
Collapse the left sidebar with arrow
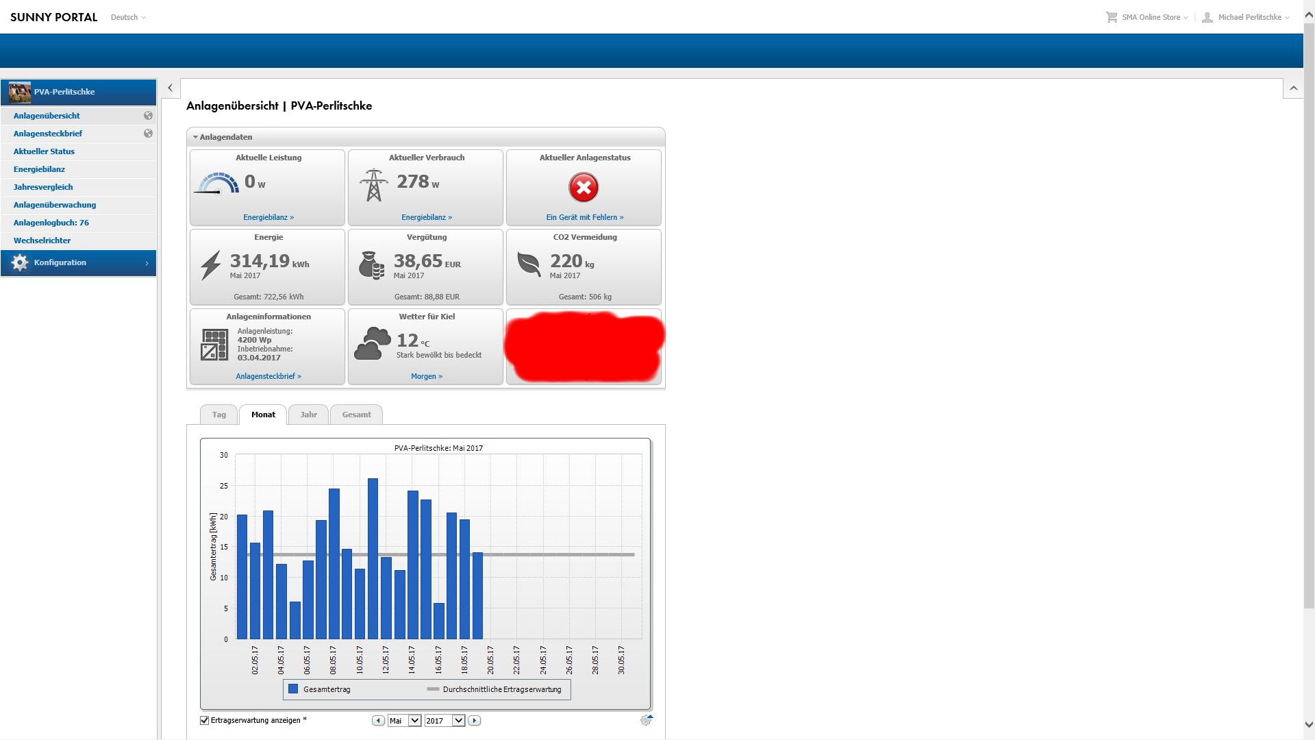point(170,88)
